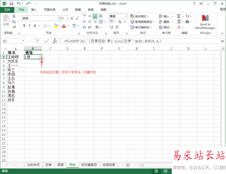Toggle middle vertical alignment

click(90, 16)
